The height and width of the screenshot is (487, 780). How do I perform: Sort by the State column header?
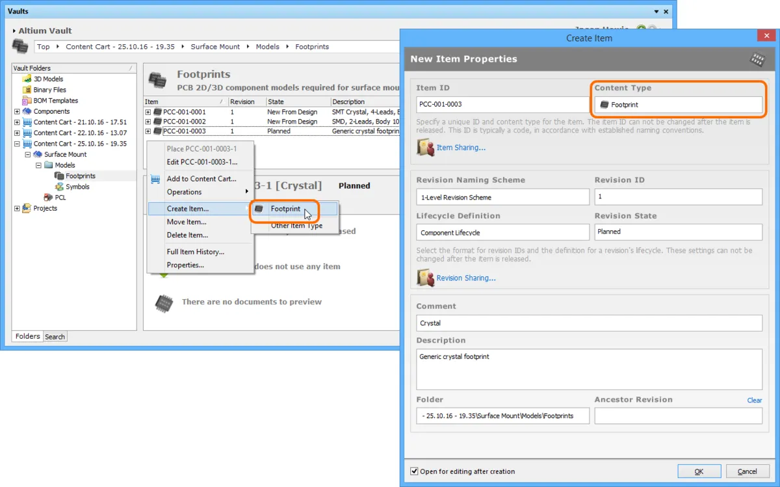(x=298, y=101)
